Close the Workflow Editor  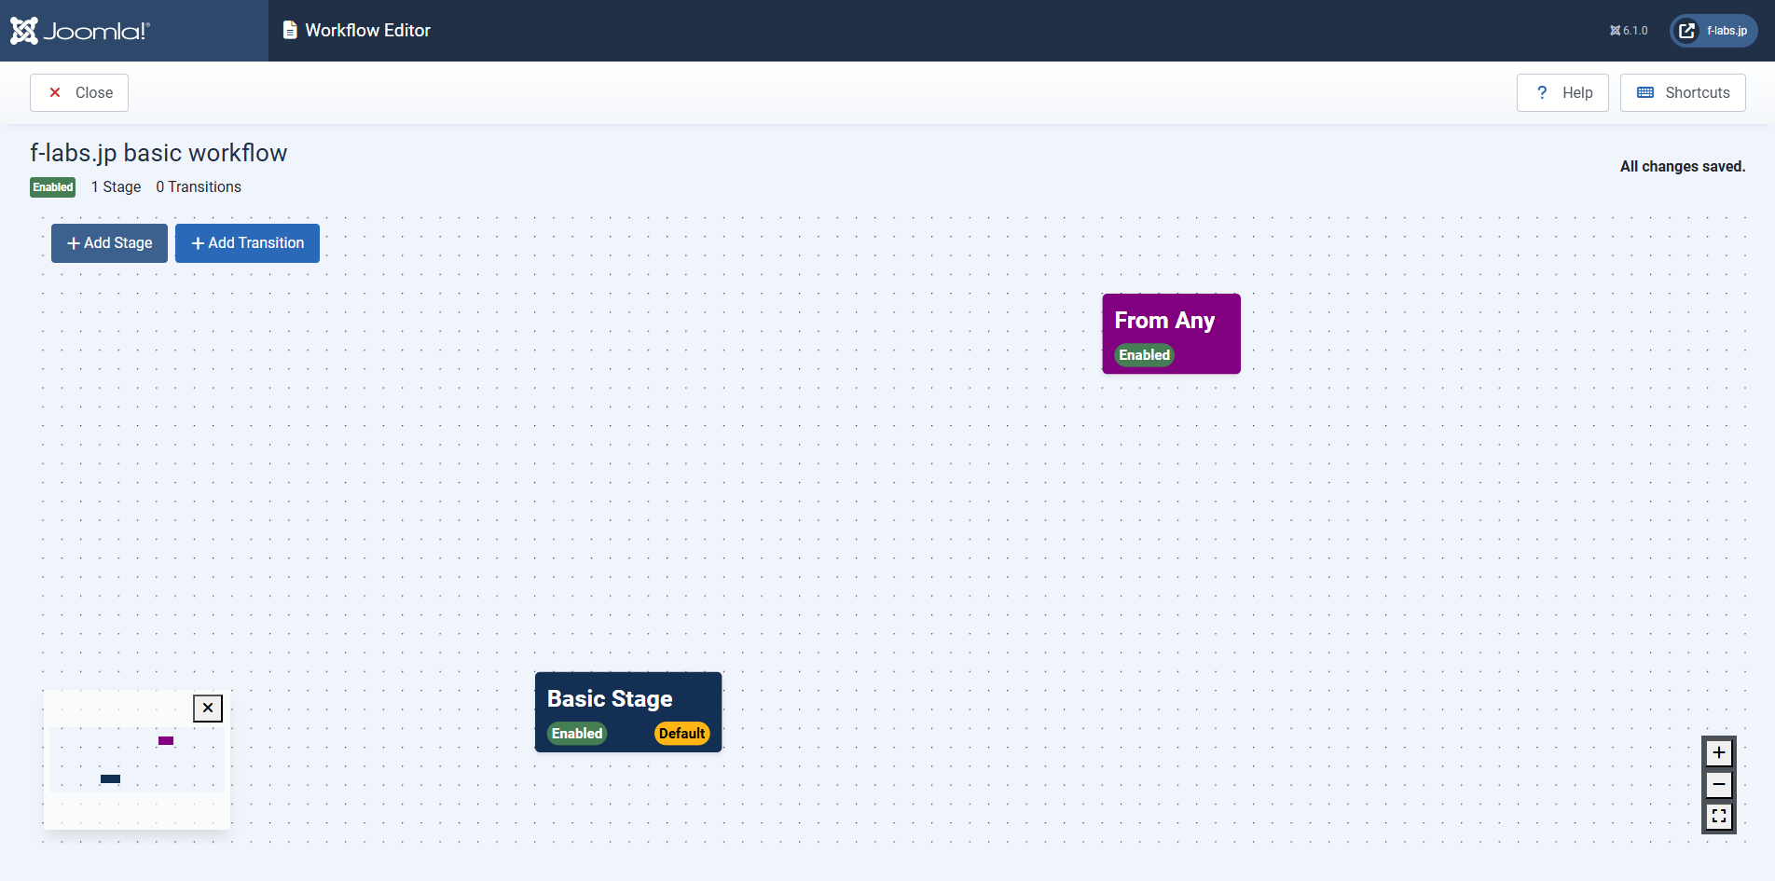coord(79,93)
